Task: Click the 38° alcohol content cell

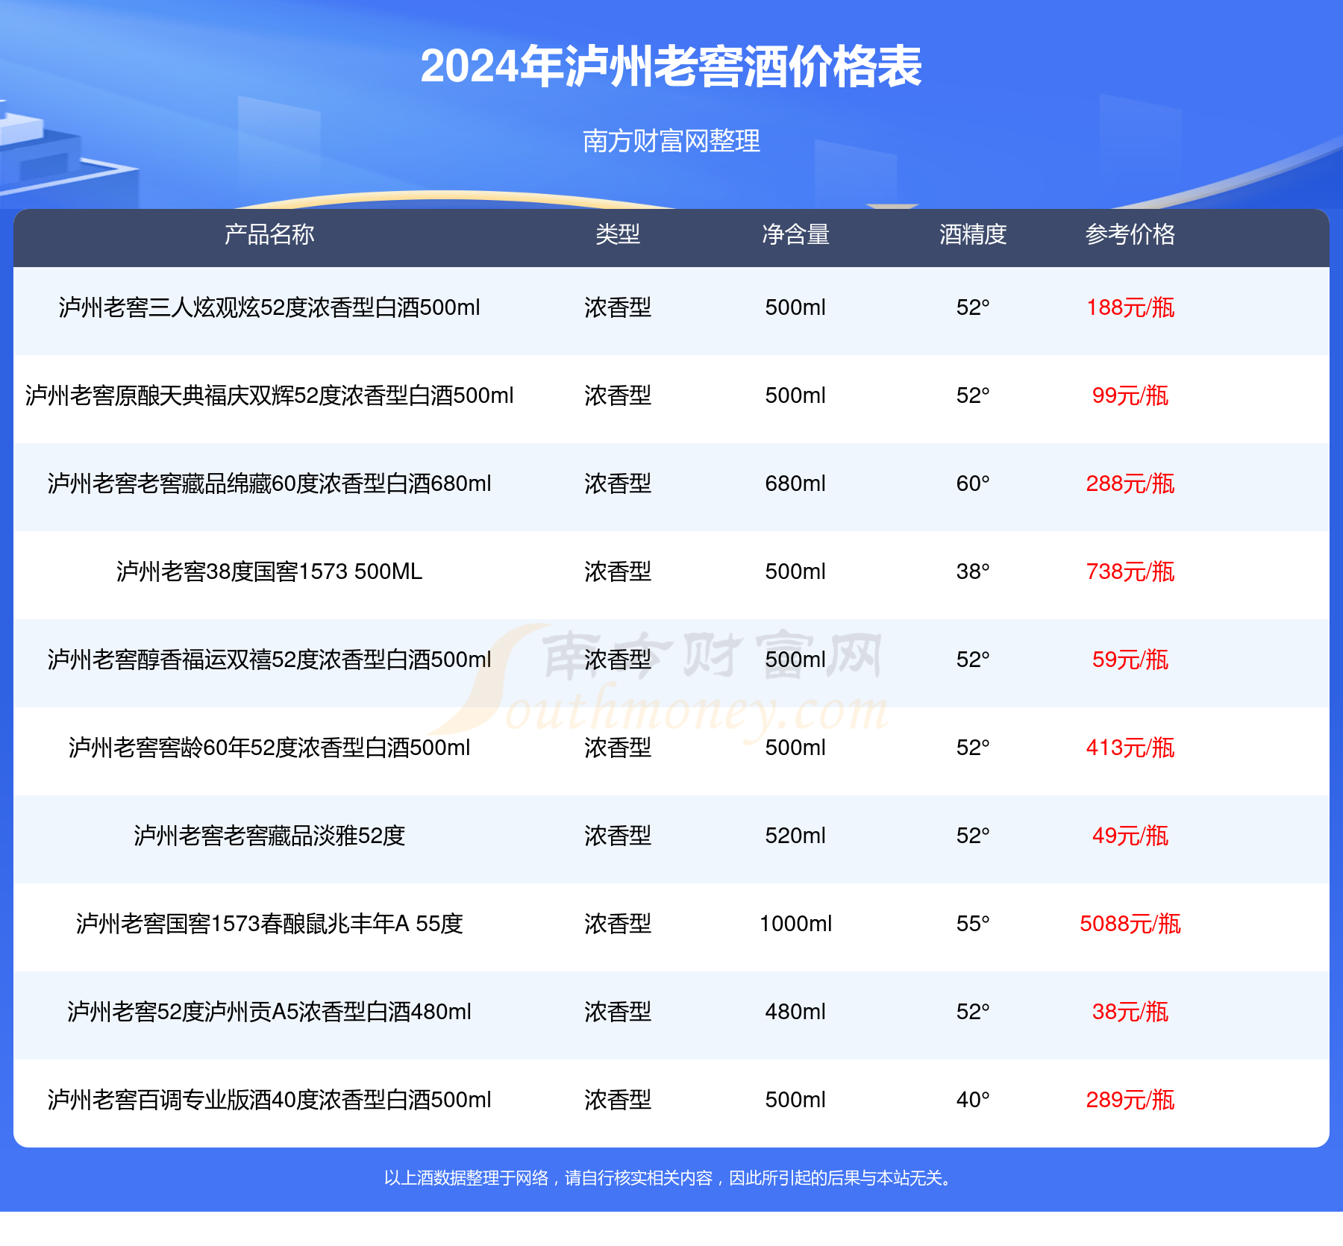Action: coord(973,572)
